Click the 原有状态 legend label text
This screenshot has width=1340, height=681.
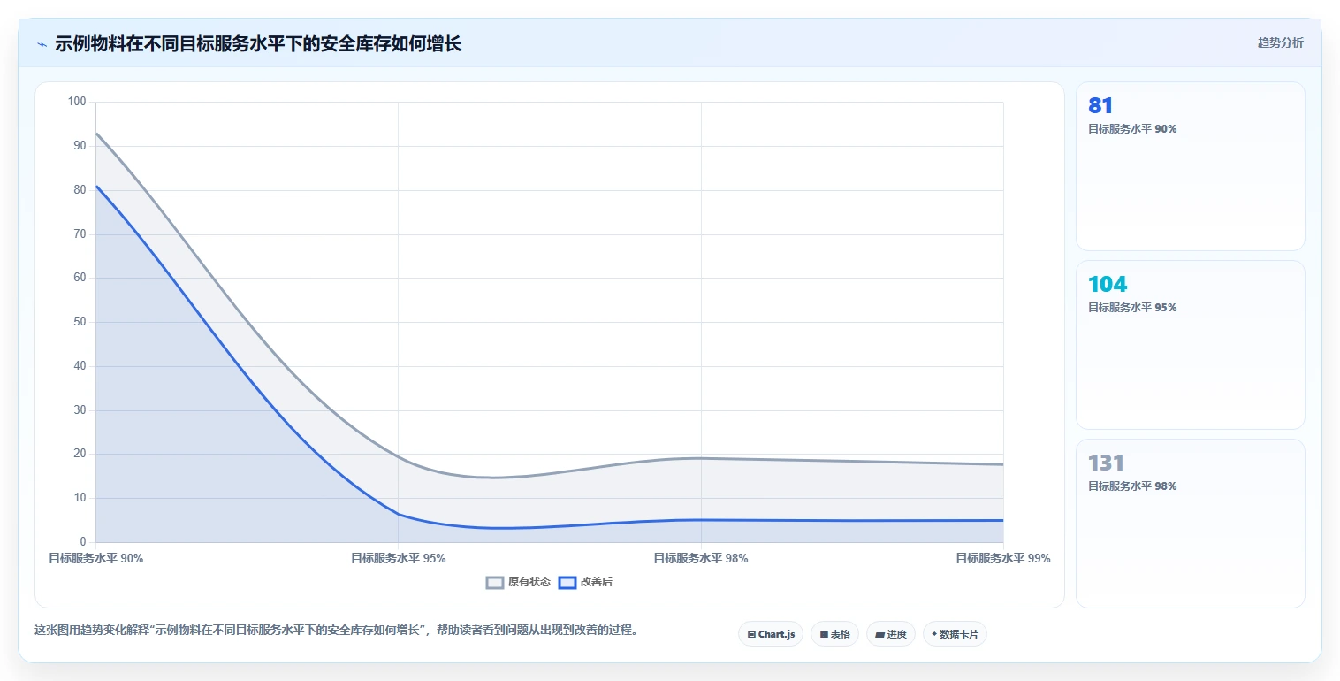click(x=529, y=582)
